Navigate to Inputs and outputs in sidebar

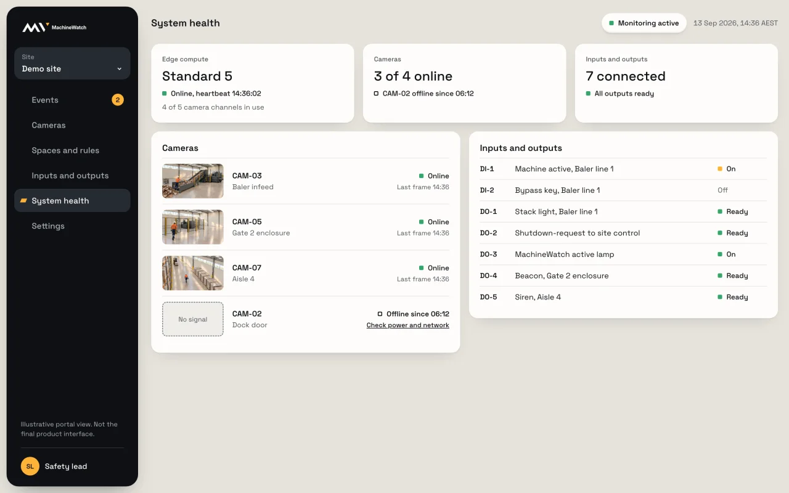[x=72, y=176]
